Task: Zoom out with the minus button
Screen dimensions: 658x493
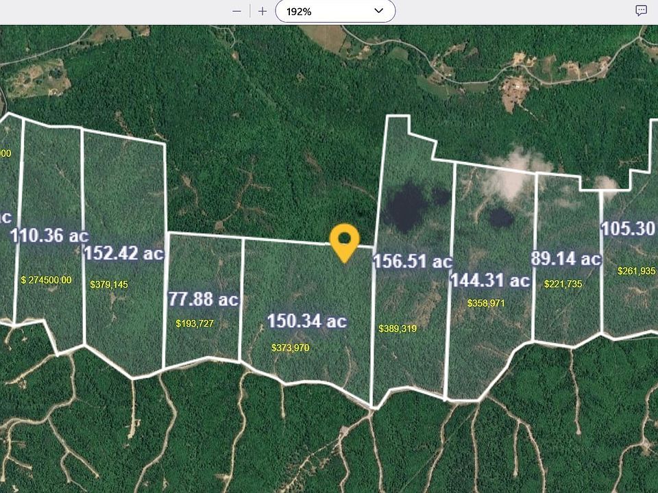Action: tap(236, 11)
